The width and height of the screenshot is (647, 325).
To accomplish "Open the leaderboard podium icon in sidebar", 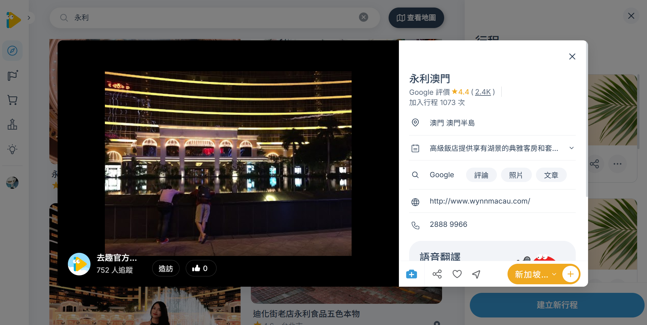I will click(12, 125).
